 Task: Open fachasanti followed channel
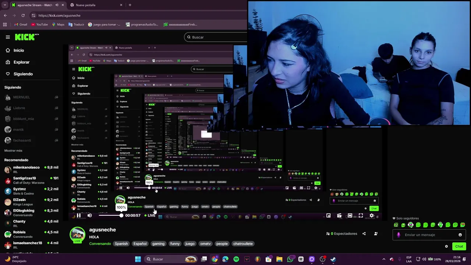(x=31, y=140)
